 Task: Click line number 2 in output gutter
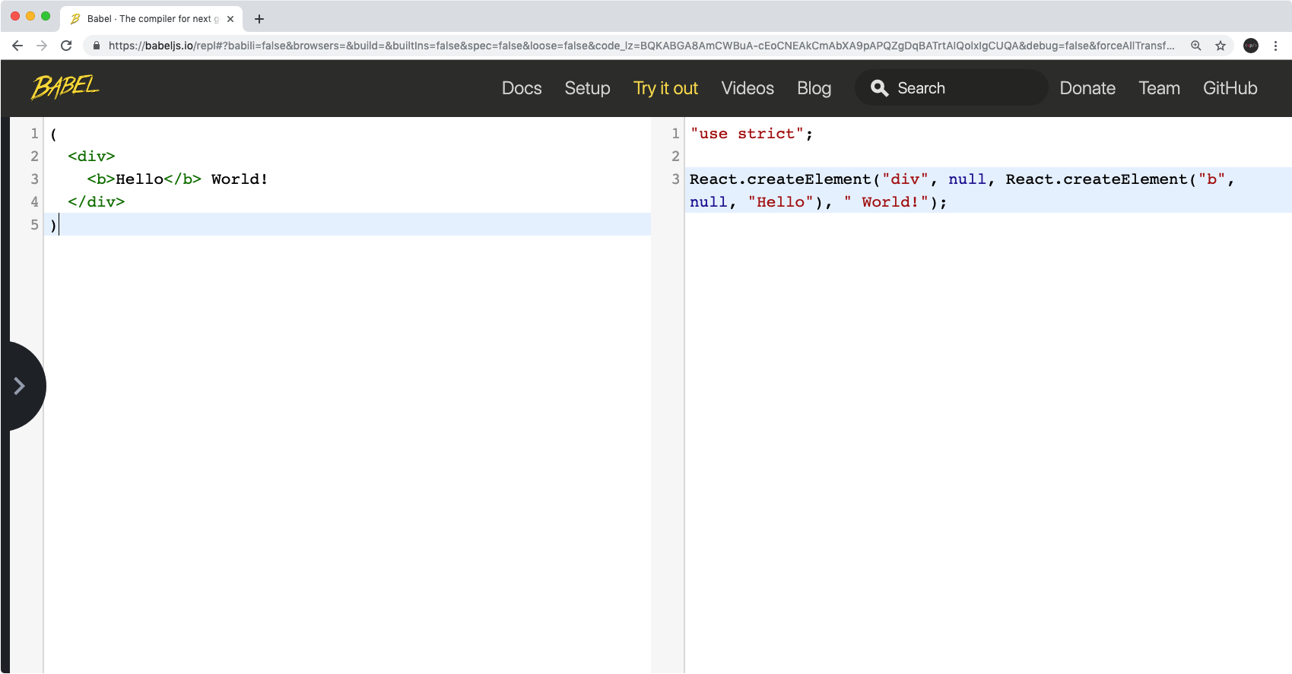tap(675, 157)
